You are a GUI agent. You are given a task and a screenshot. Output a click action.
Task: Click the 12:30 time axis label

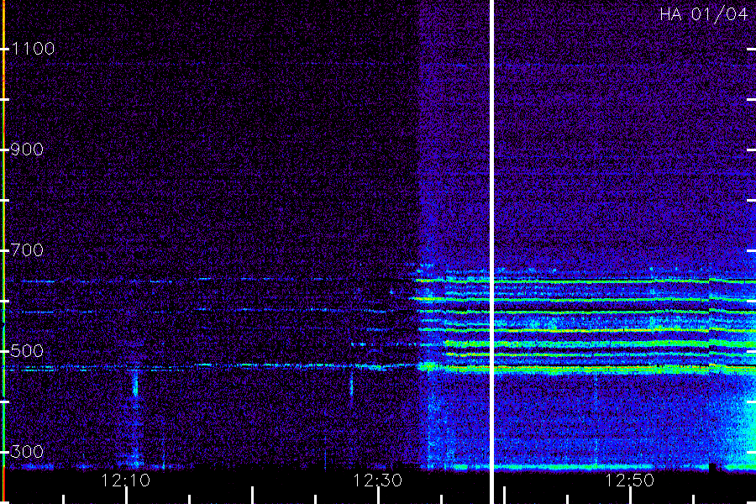pyautogui.click(x=377, y=480)
